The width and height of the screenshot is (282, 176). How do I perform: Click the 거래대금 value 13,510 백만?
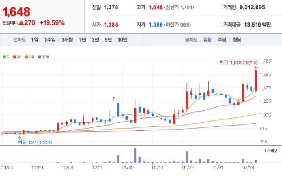pyautogui.click(x=257, y=25)
